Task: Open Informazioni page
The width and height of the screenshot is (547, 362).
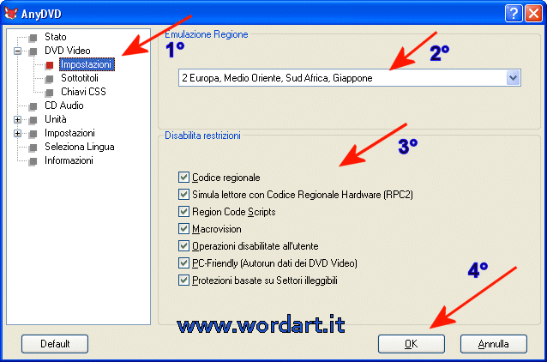Action: [x=69, y=160]
